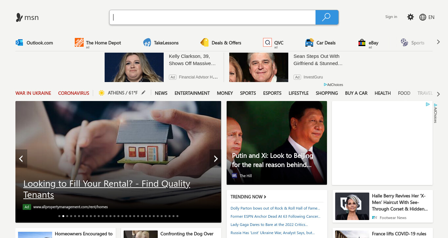Click the MSN butterfly logo

pyautogui.click(x=19, y=17)
